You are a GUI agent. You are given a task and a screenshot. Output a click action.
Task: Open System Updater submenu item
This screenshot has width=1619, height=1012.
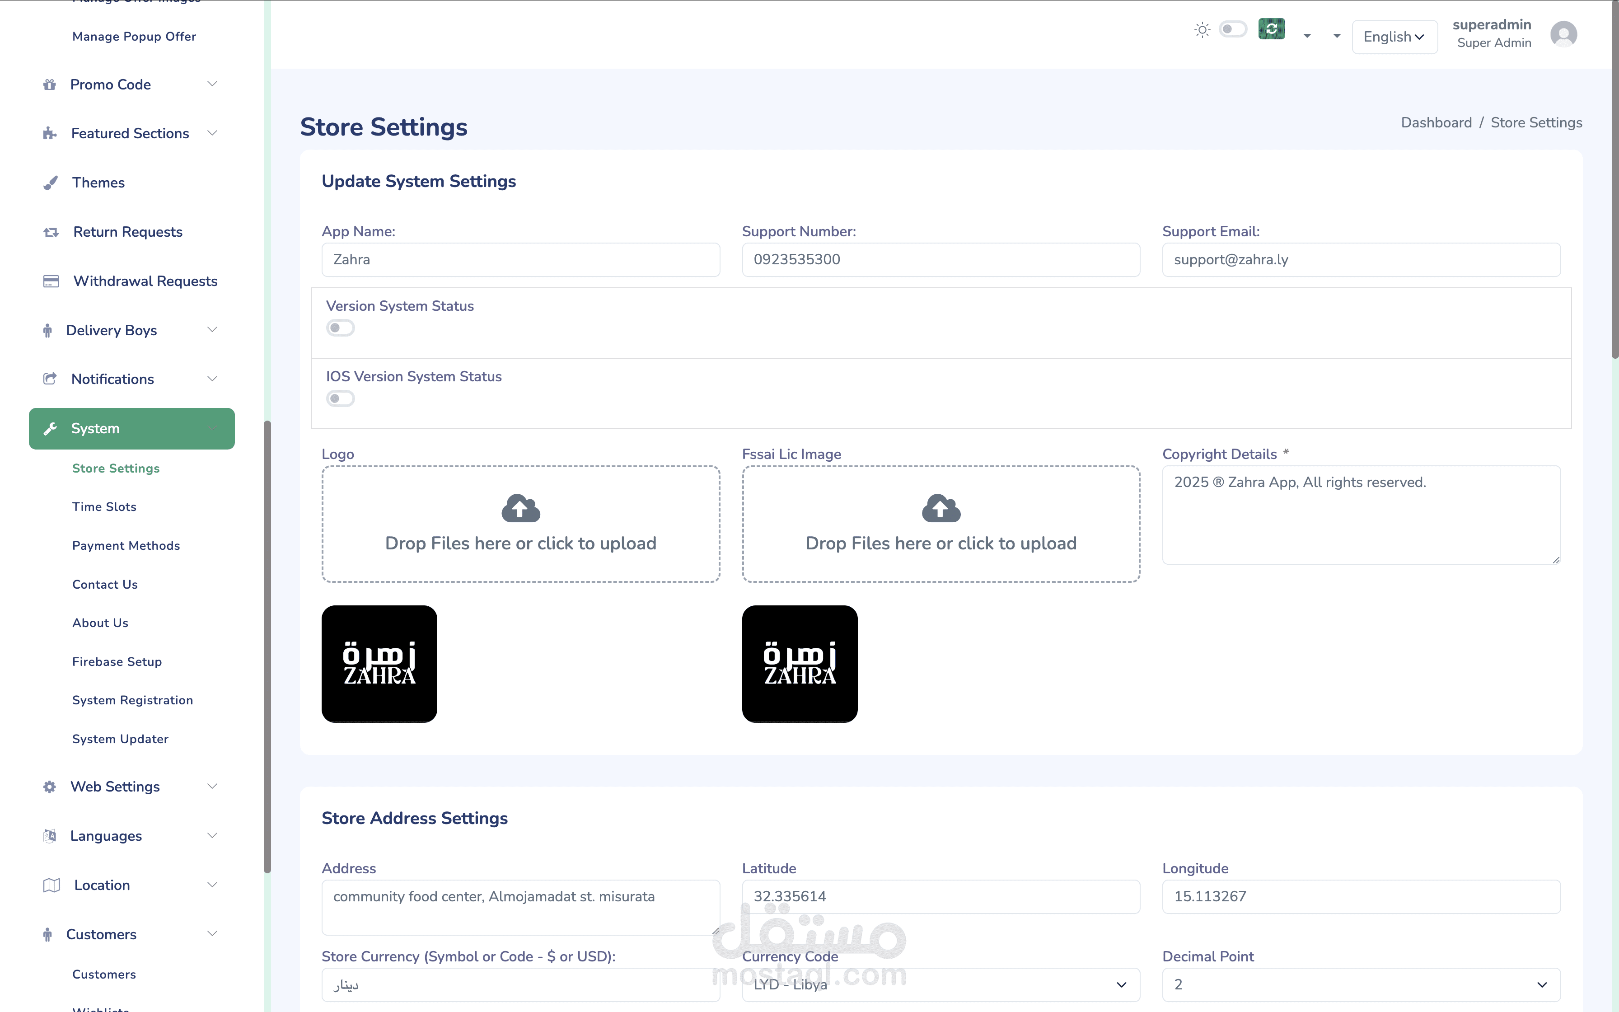click(x=121, y=740)
